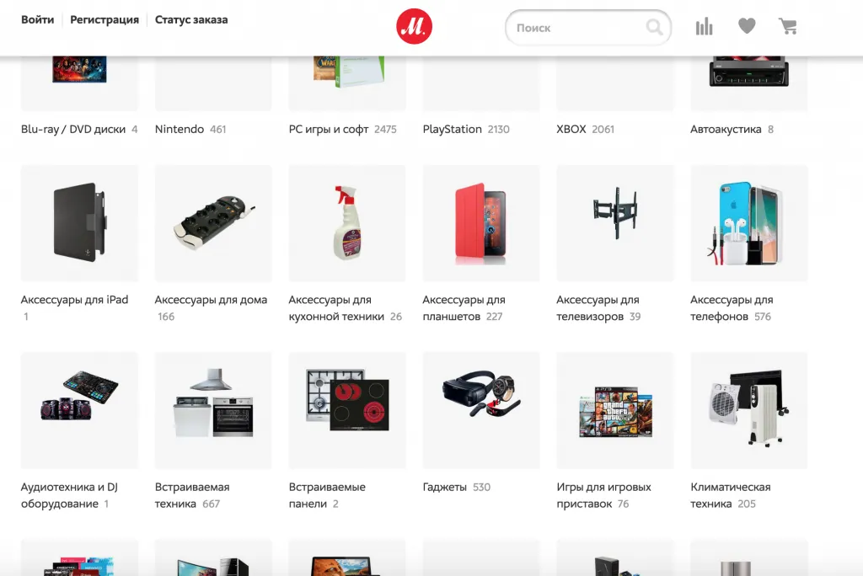
Task: Open the product comparison bar chart icon
Action: (704, 27)
